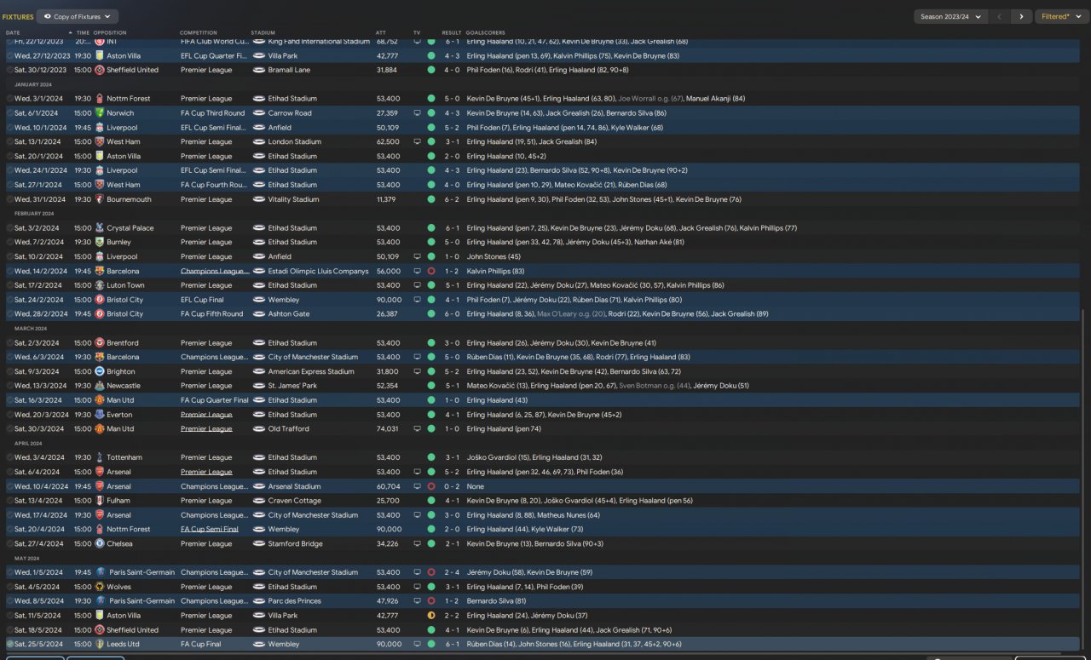Image resolution: width=1091 pixels, height=660 pixels.
Task: Toggle the row selector for the Wolves fixture
Action: coord(9,587)
